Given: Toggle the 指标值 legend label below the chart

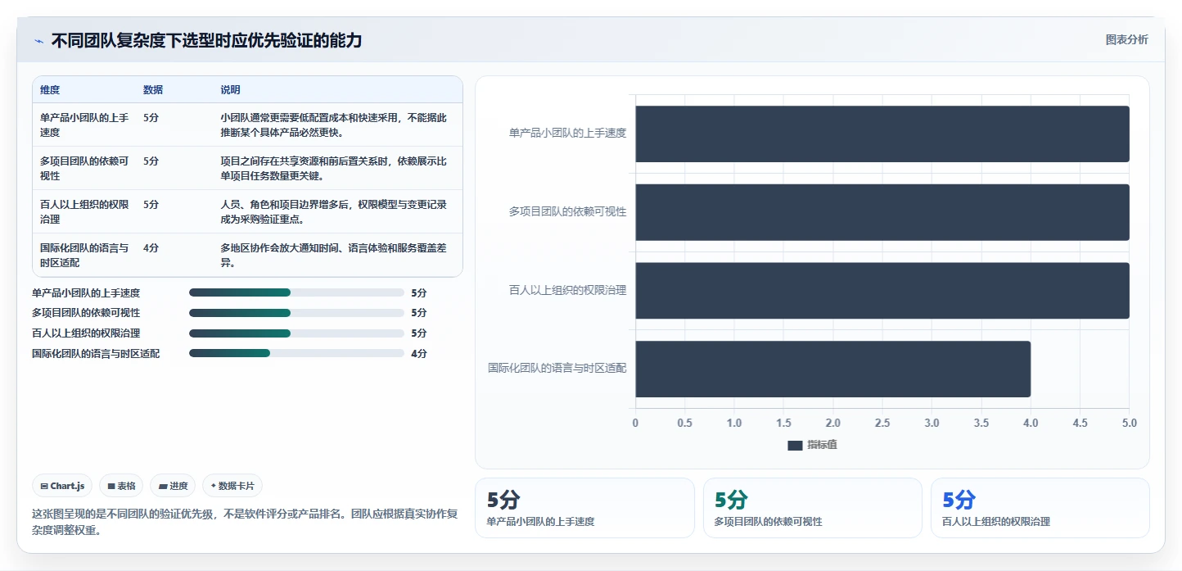Looking at the screenshot, I should tap(822, 445).
